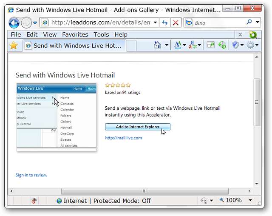The image size is (272, 216).
Task: Click the Sign in to review link
Action: 31,175
